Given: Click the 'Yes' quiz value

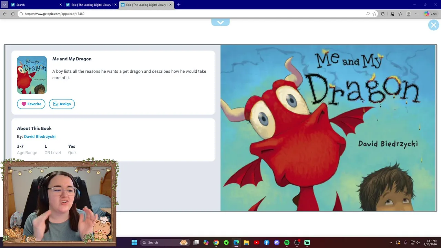Looking at the screenshot, I should coord(72,146).
